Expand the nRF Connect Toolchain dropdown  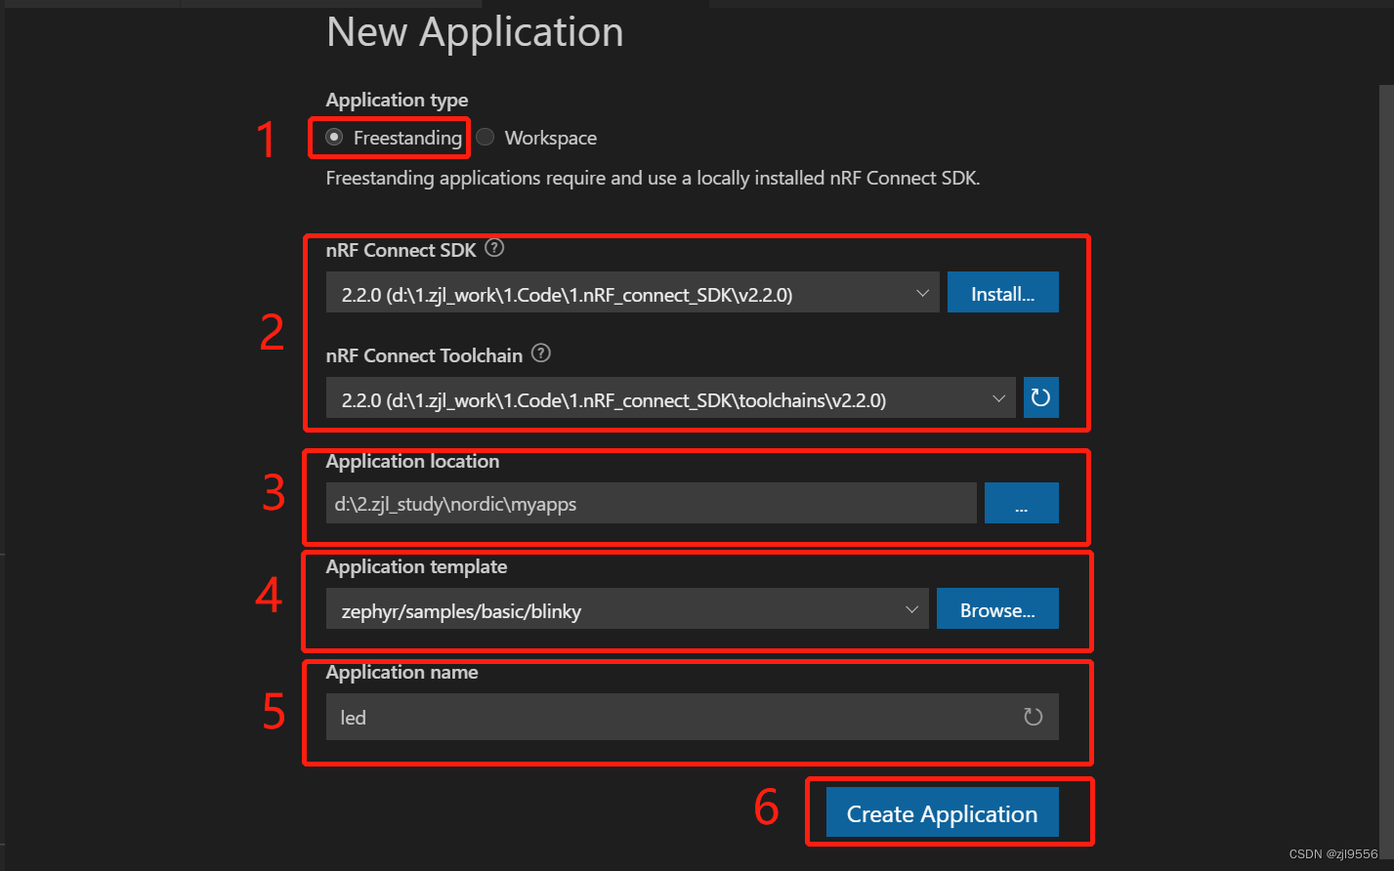[x=671, y=398]
